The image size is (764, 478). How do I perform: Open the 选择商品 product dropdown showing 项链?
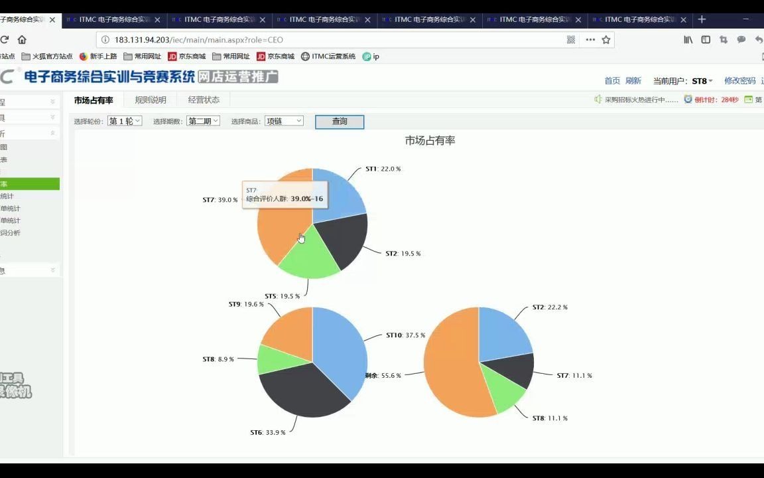click(284, 121)
